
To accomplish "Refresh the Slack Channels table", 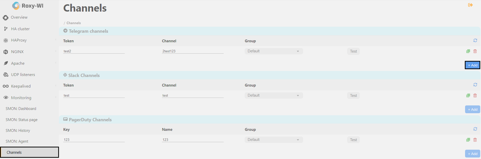I will (x=475, y=85).
